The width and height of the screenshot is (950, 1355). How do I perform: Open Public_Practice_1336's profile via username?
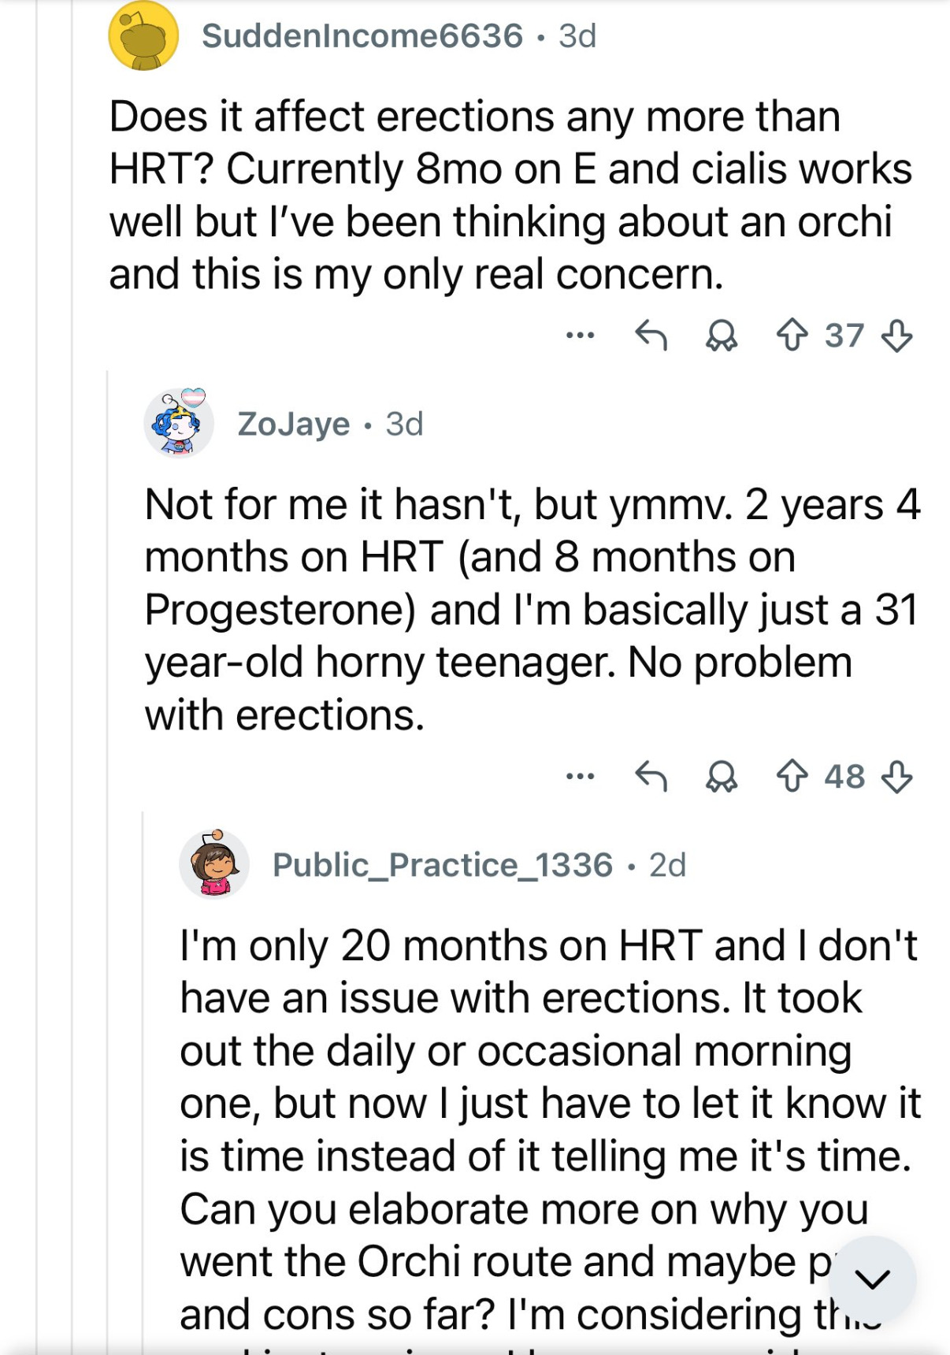pyautogui.click(x=442, y=865)
